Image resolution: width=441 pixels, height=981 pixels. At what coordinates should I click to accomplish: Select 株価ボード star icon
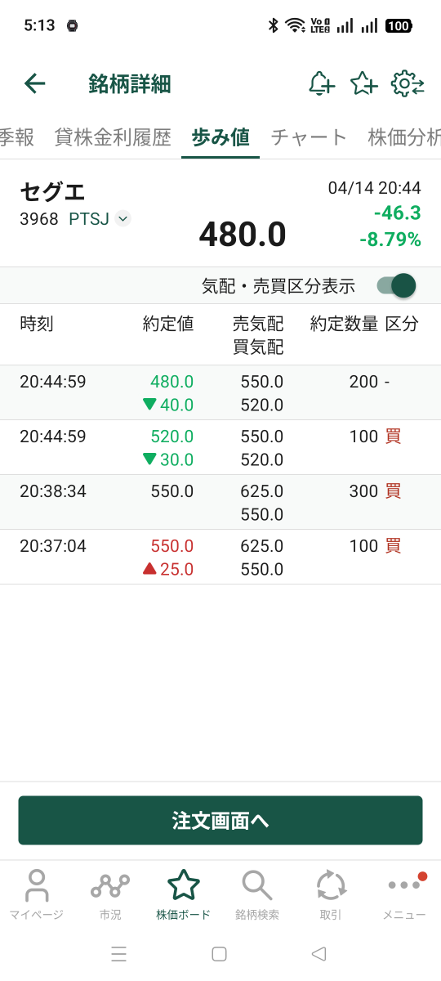pyautogui.click(x=184, y=895)
